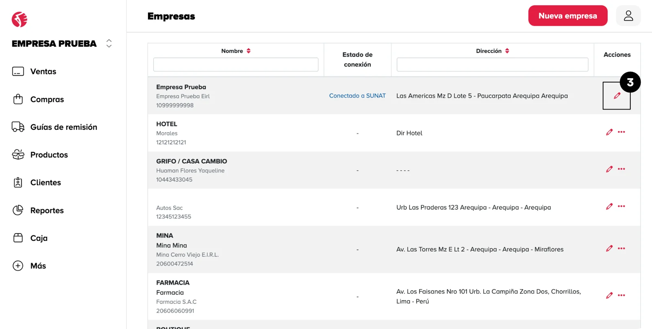The width and height of the screenshot is (652, 329).
Task: Edit the HOTEL company row
Action: (609, 132)
